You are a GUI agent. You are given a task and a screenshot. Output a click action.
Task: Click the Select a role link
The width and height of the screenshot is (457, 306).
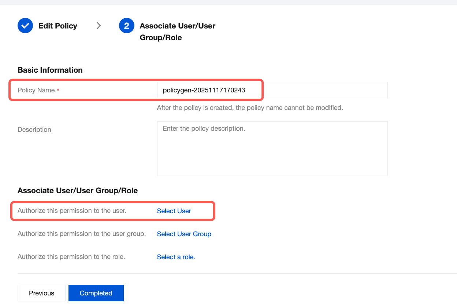pos(176,257)
